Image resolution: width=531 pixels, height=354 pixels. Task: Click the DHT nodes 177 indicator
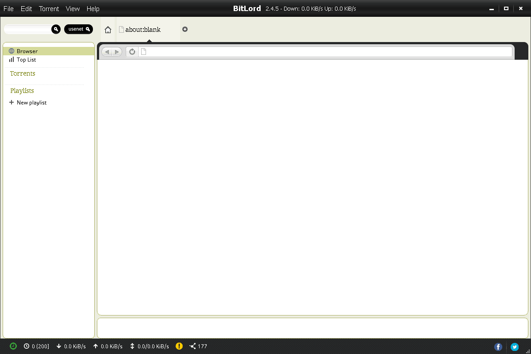[x=198, y=346]
